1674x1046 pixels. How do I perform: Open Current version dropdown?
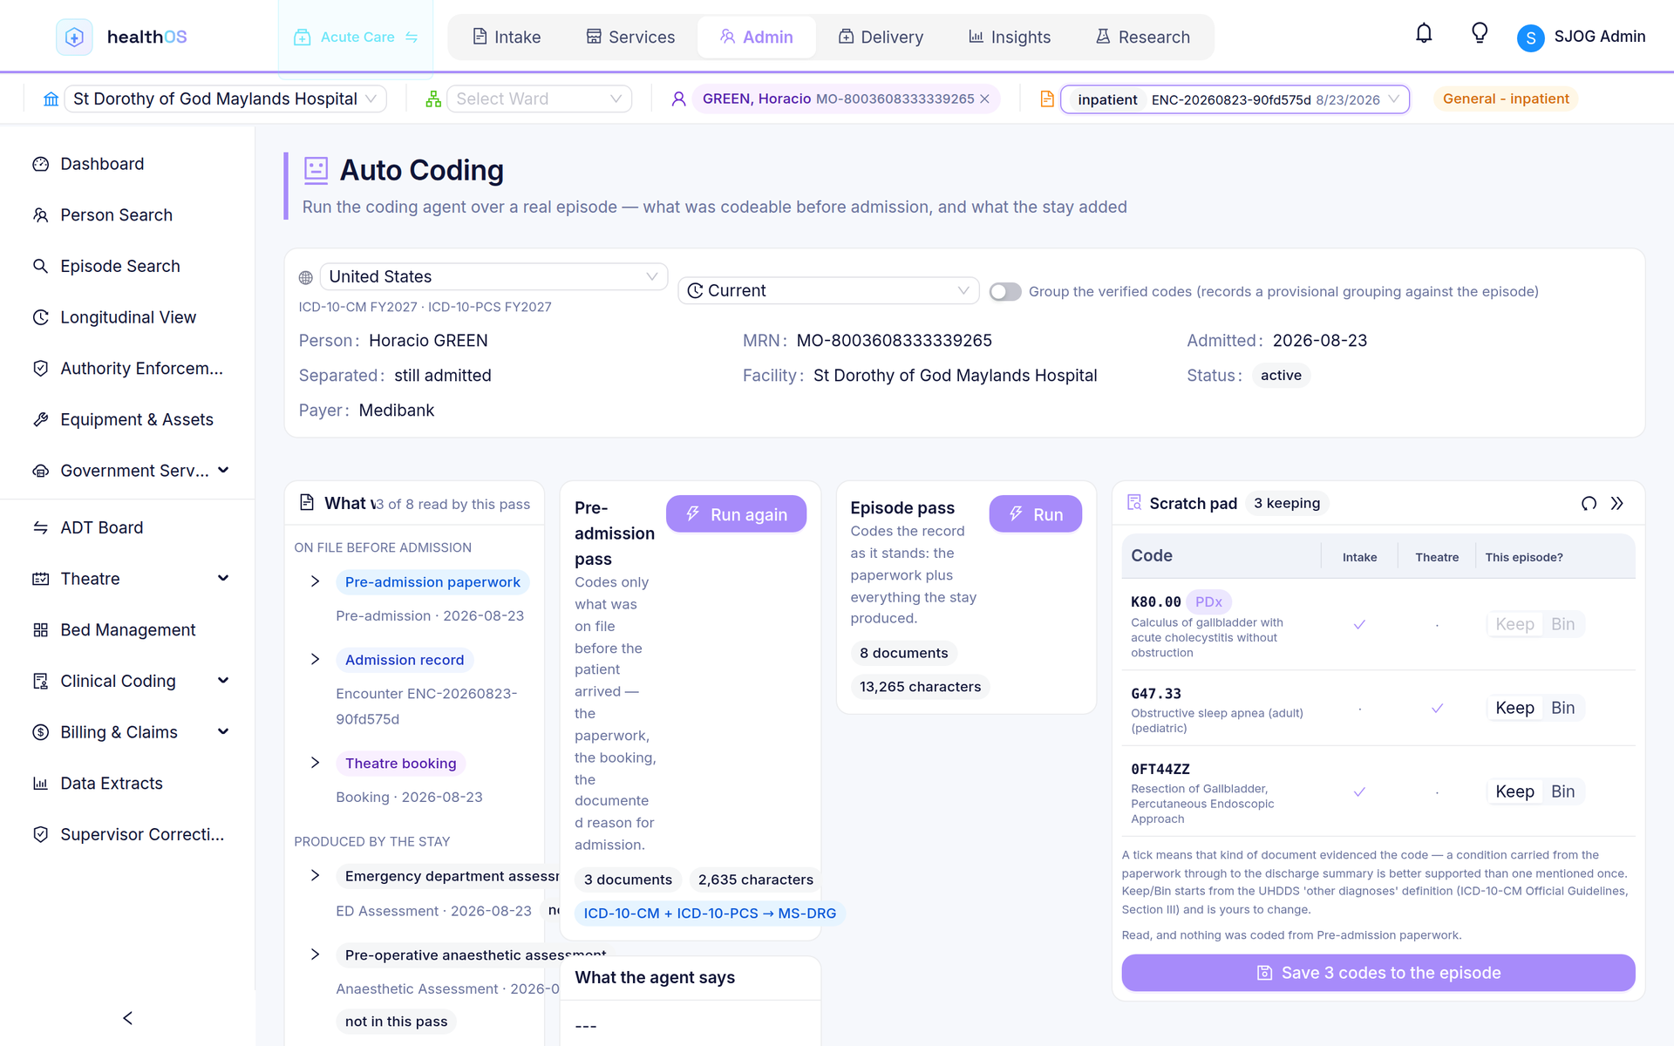tap(828, 291)
